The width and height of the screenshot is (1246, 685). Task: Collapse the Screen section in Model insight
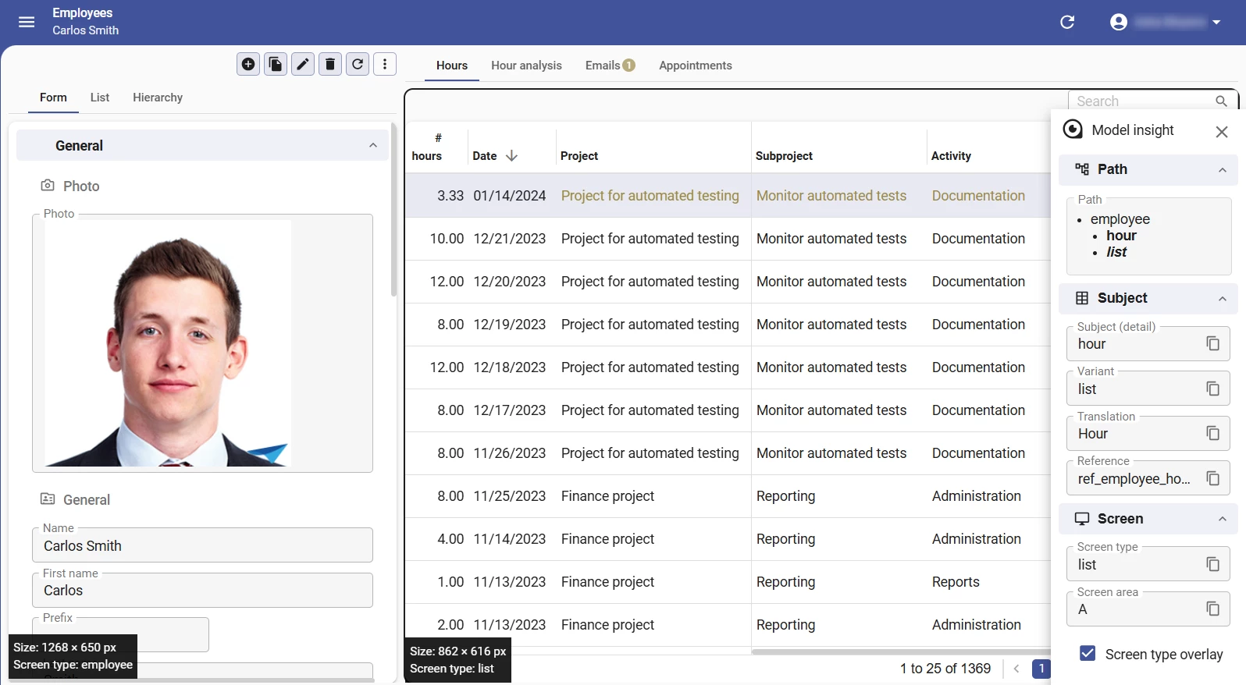click(x=1223, y=519)
